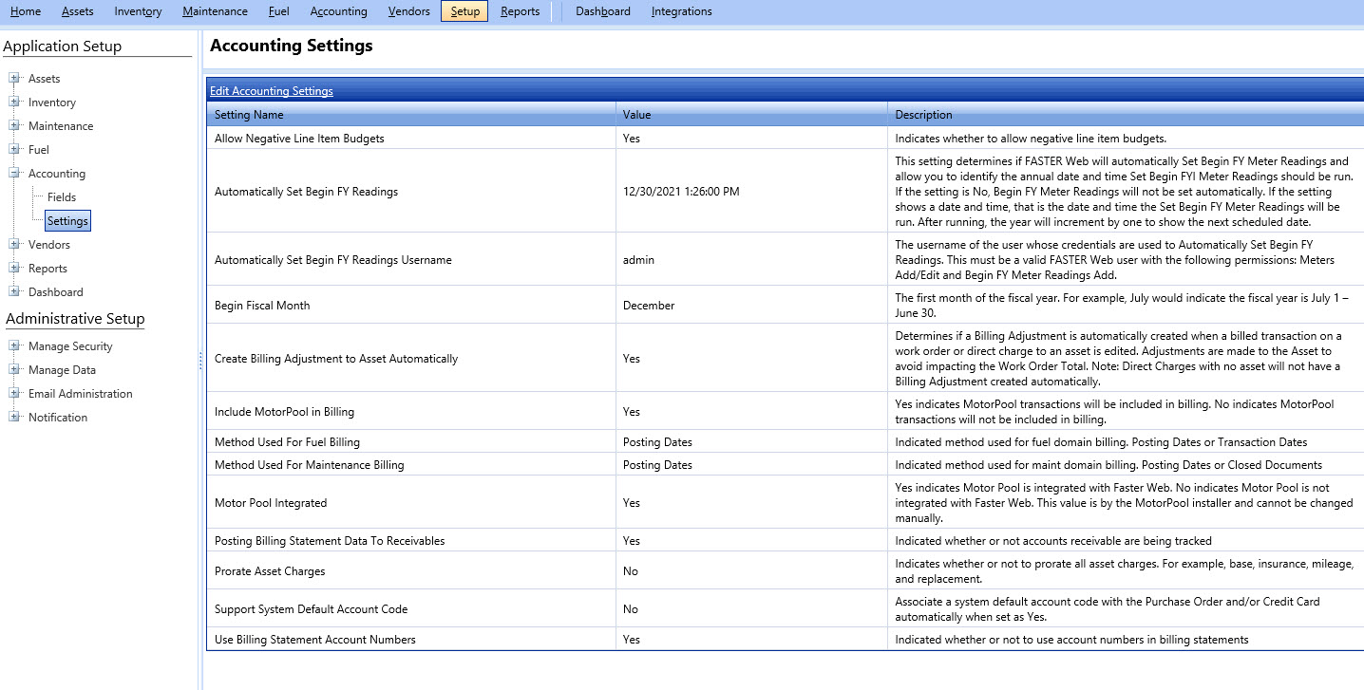Select Automatically Set Begin FY Readings Username
The image size is (1364, 690).
pyautogui.click(x=333, y=259)
